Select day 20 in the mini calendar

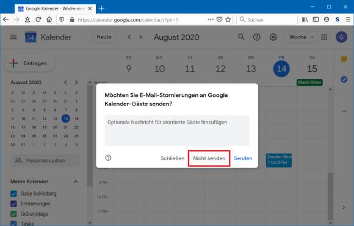55,127
